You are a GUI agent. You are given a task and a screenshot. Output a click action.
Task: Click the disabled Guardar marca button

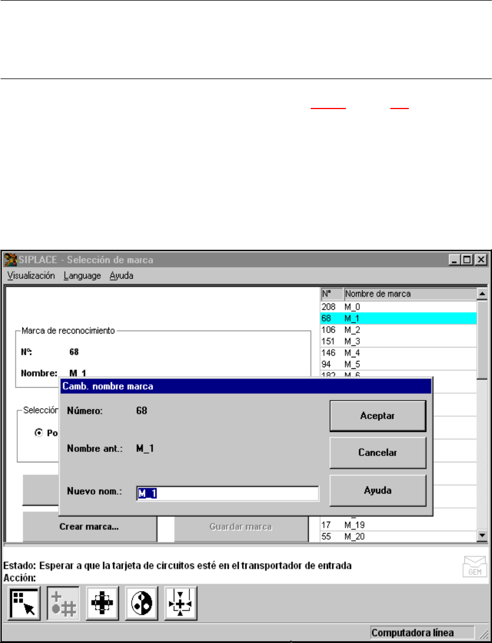tap(241, 527)
